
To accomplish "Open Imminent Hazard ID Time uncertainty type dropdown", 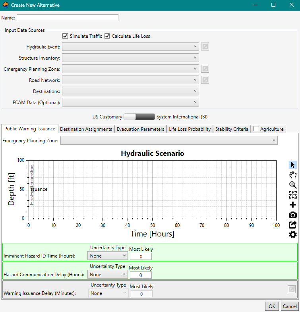I will point(108,256).
